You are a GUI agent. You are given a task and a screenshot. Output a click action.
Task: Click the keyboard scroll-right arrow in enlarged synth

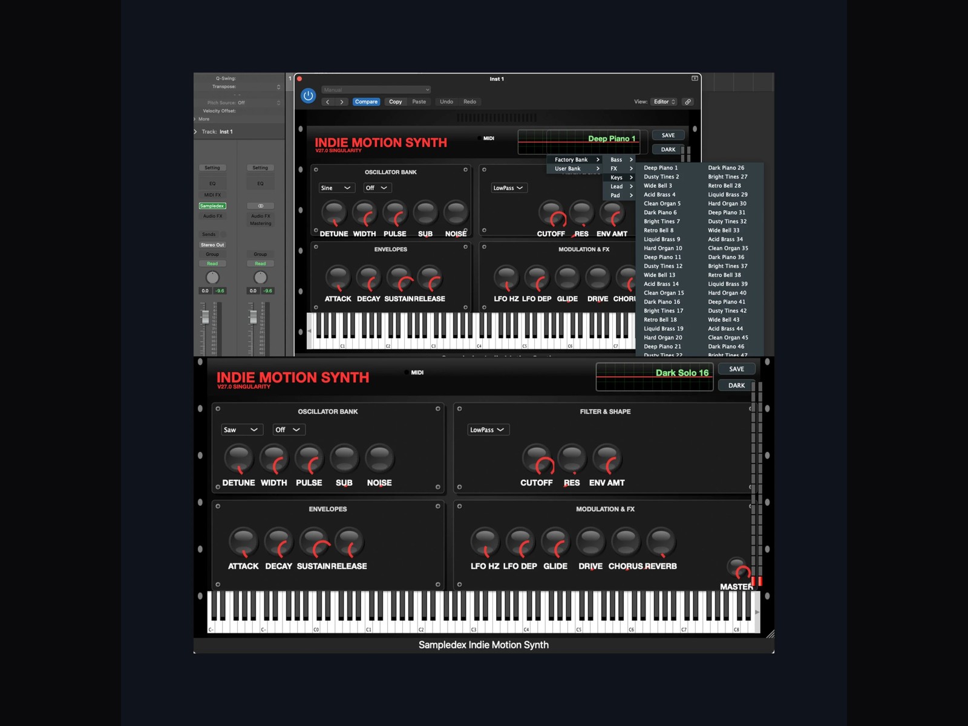coord(757,612)
